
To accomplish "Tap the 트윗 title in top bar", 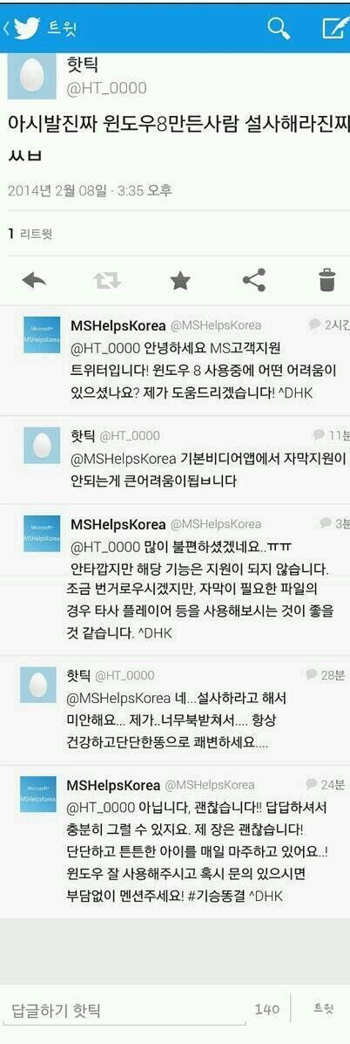I will pos(63,29).
